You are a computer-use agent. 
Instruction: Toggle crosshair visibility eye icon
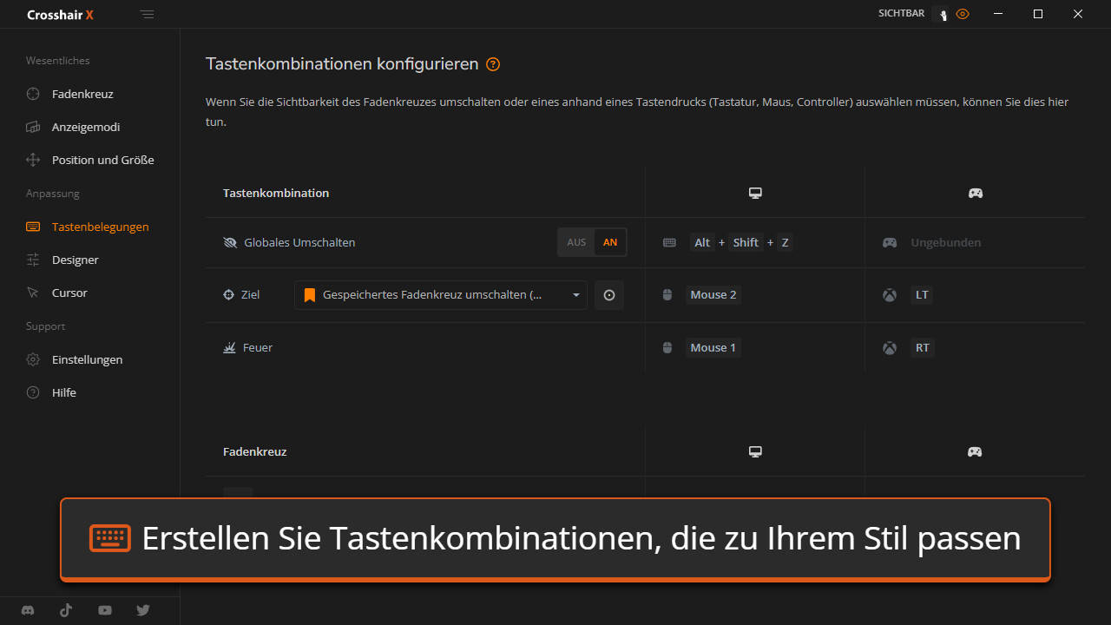962,14
